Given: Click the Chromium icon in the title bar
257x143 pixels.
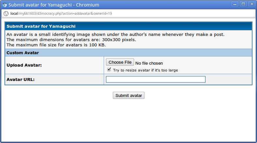Looking at the screenshot, I should tap(5, 5).
